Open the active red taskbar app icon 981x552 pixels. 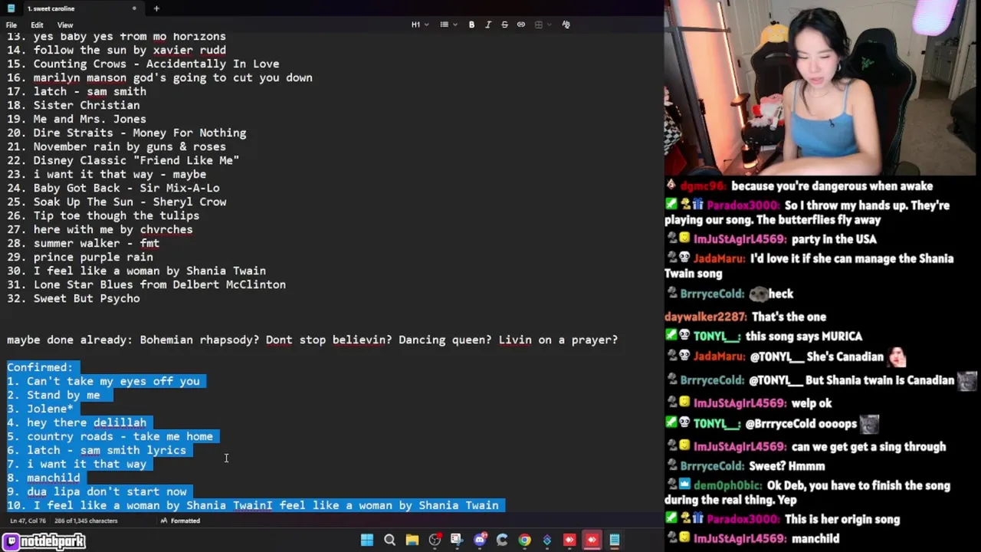(x=592, y=540)
